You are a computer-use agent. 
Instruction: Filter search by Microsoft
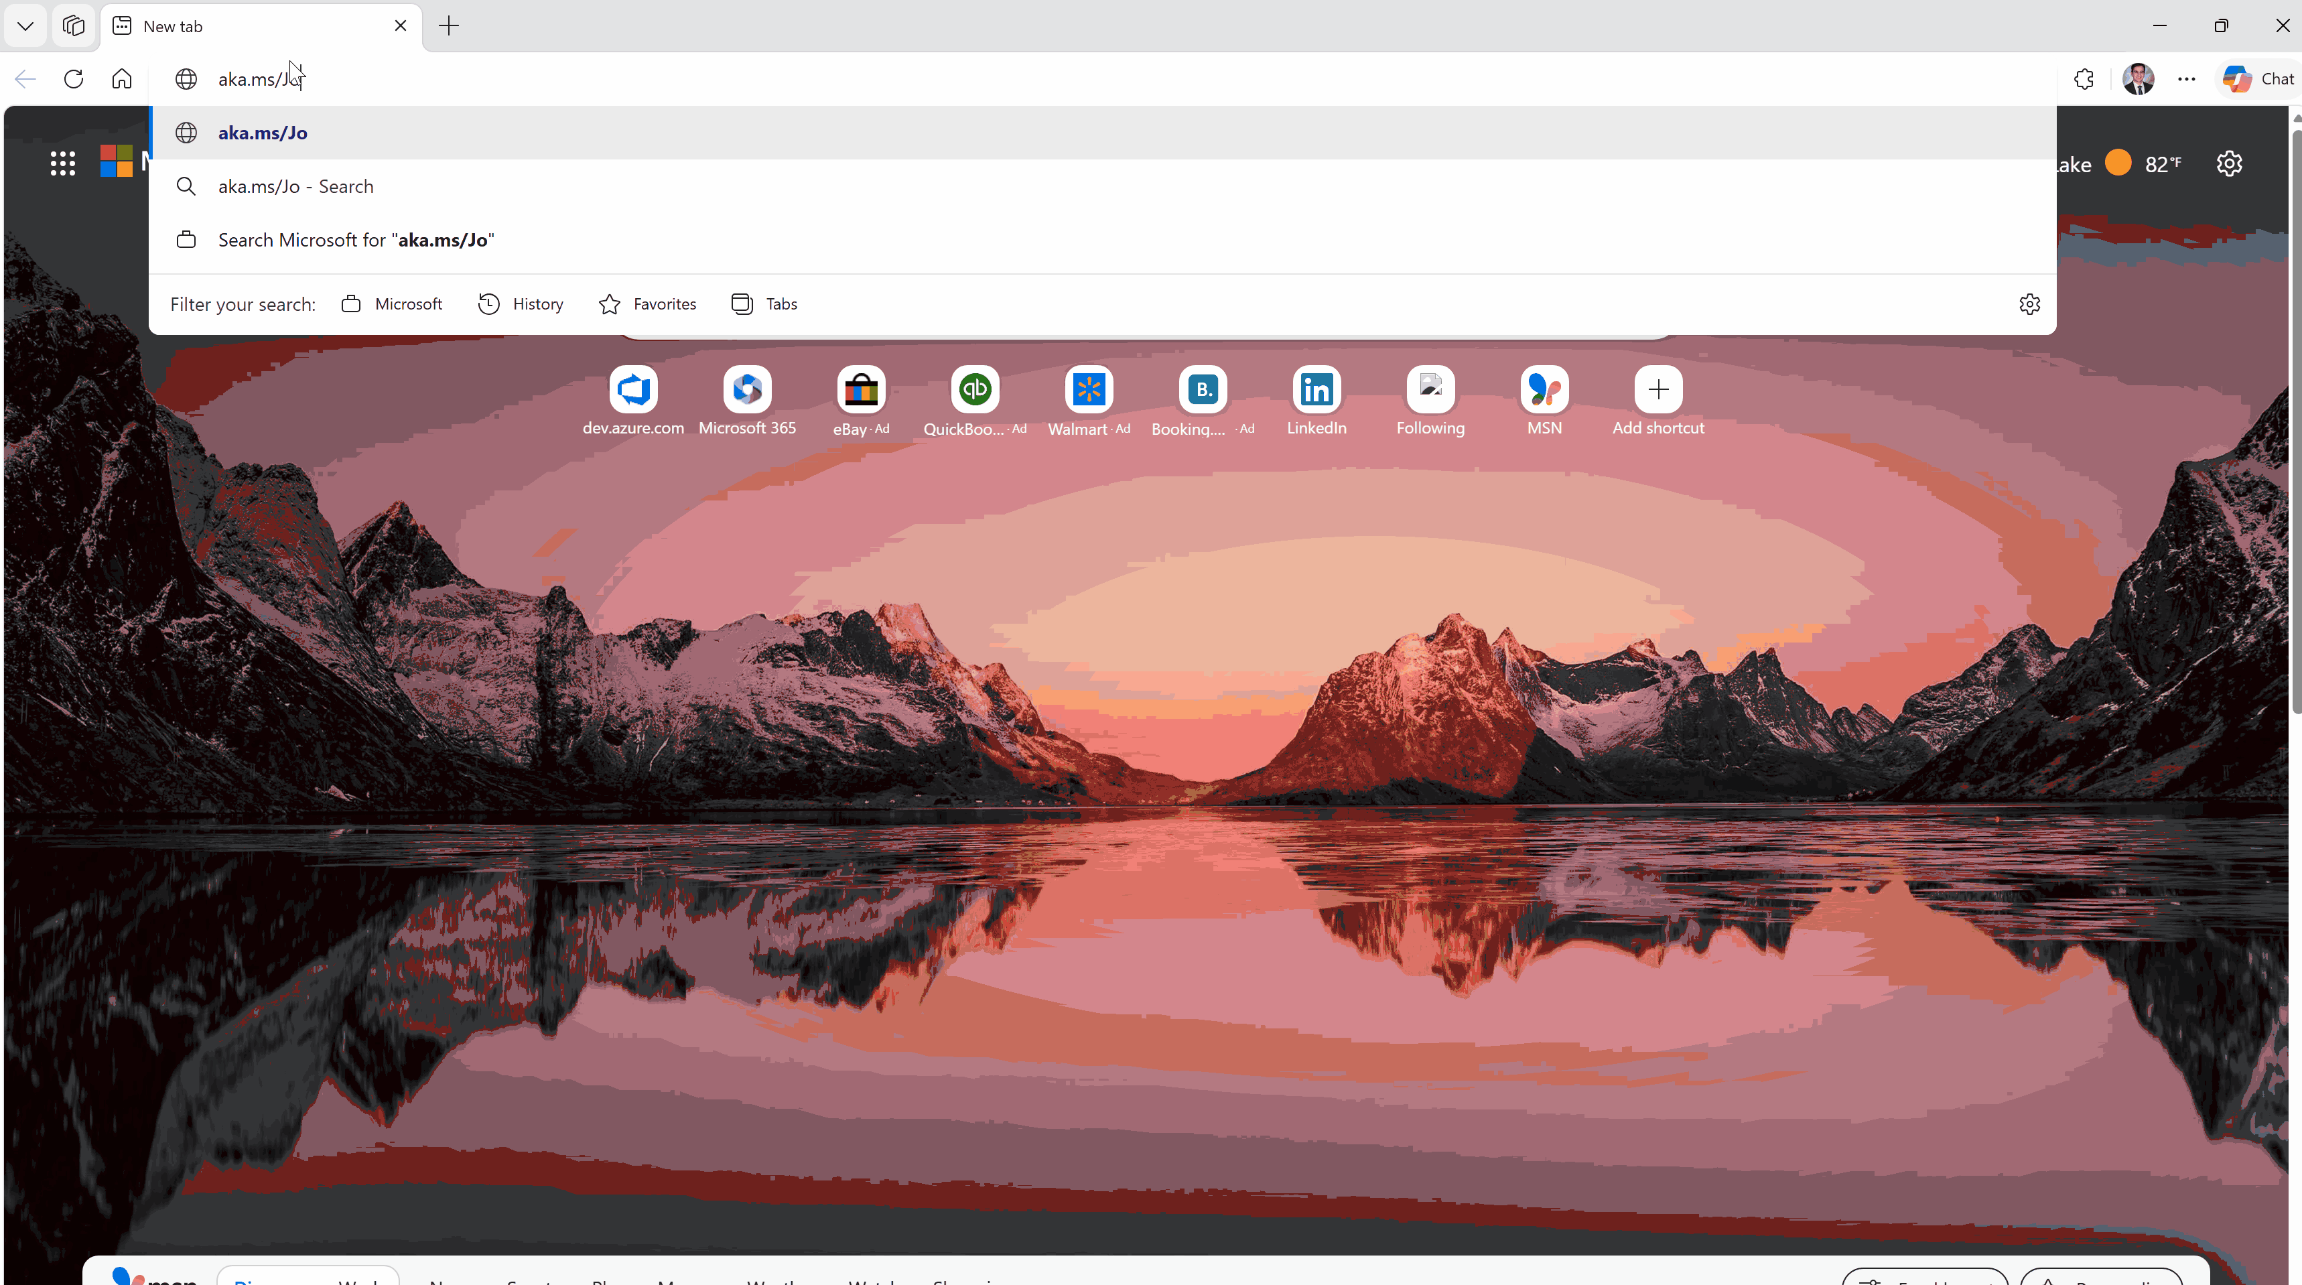(x=391, y=303)
